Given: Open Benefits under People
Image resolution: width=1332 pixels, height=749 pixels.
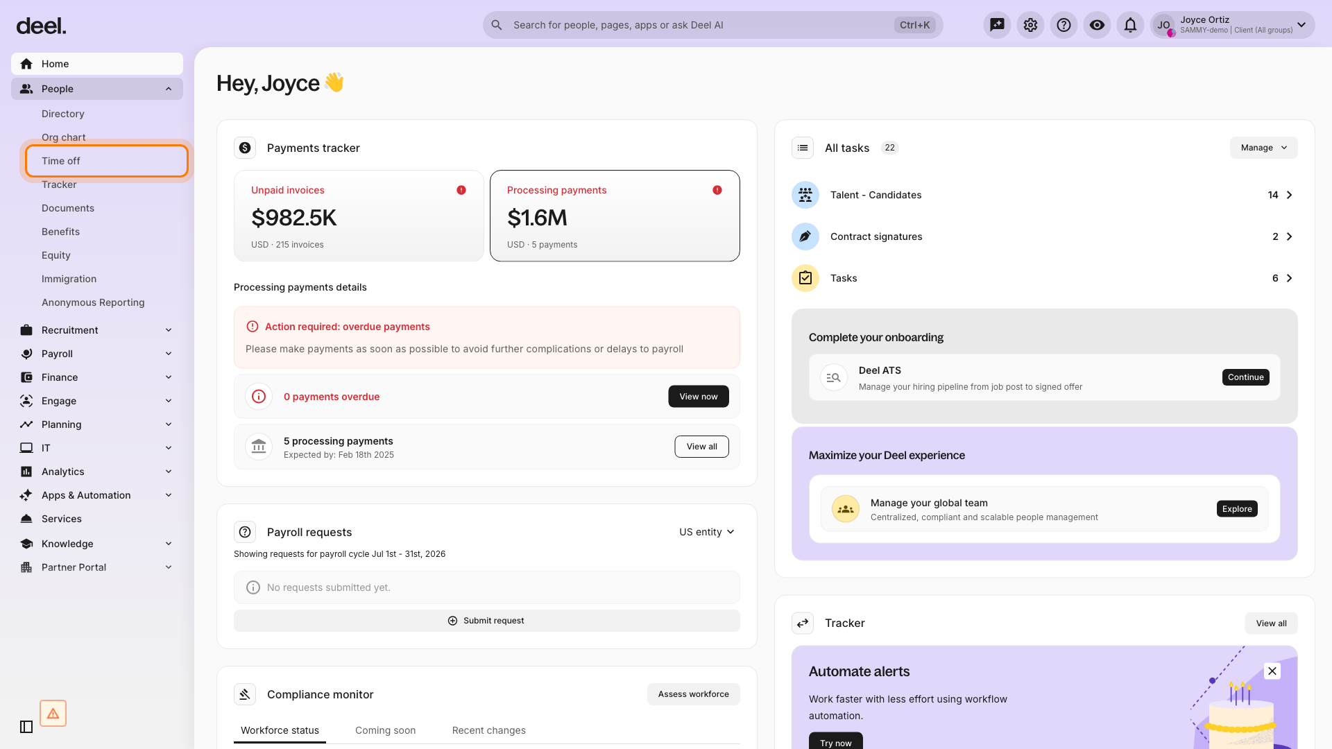Looking at the screenshot, I should click(x=60, y=232).
